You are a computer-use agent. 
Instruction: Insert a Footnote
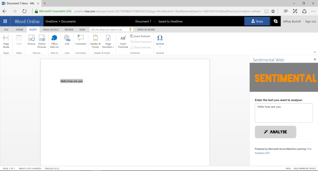tap(123, 41)
